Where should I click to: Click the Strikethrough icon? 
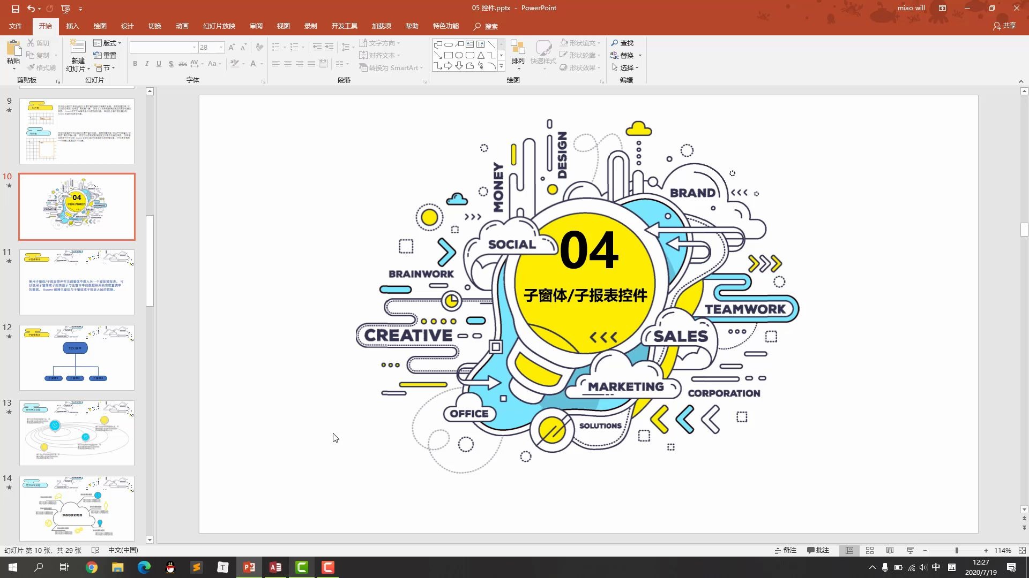(183, 64)
